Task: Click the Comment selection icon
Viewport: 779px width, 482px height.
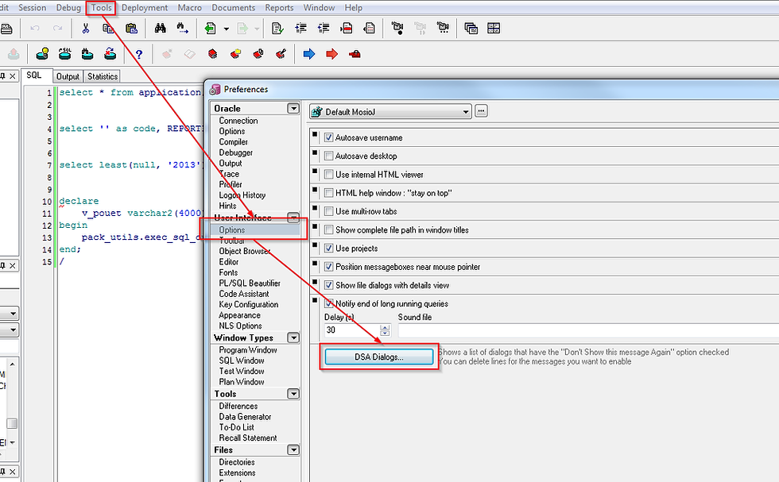Action: click(347, 29)
